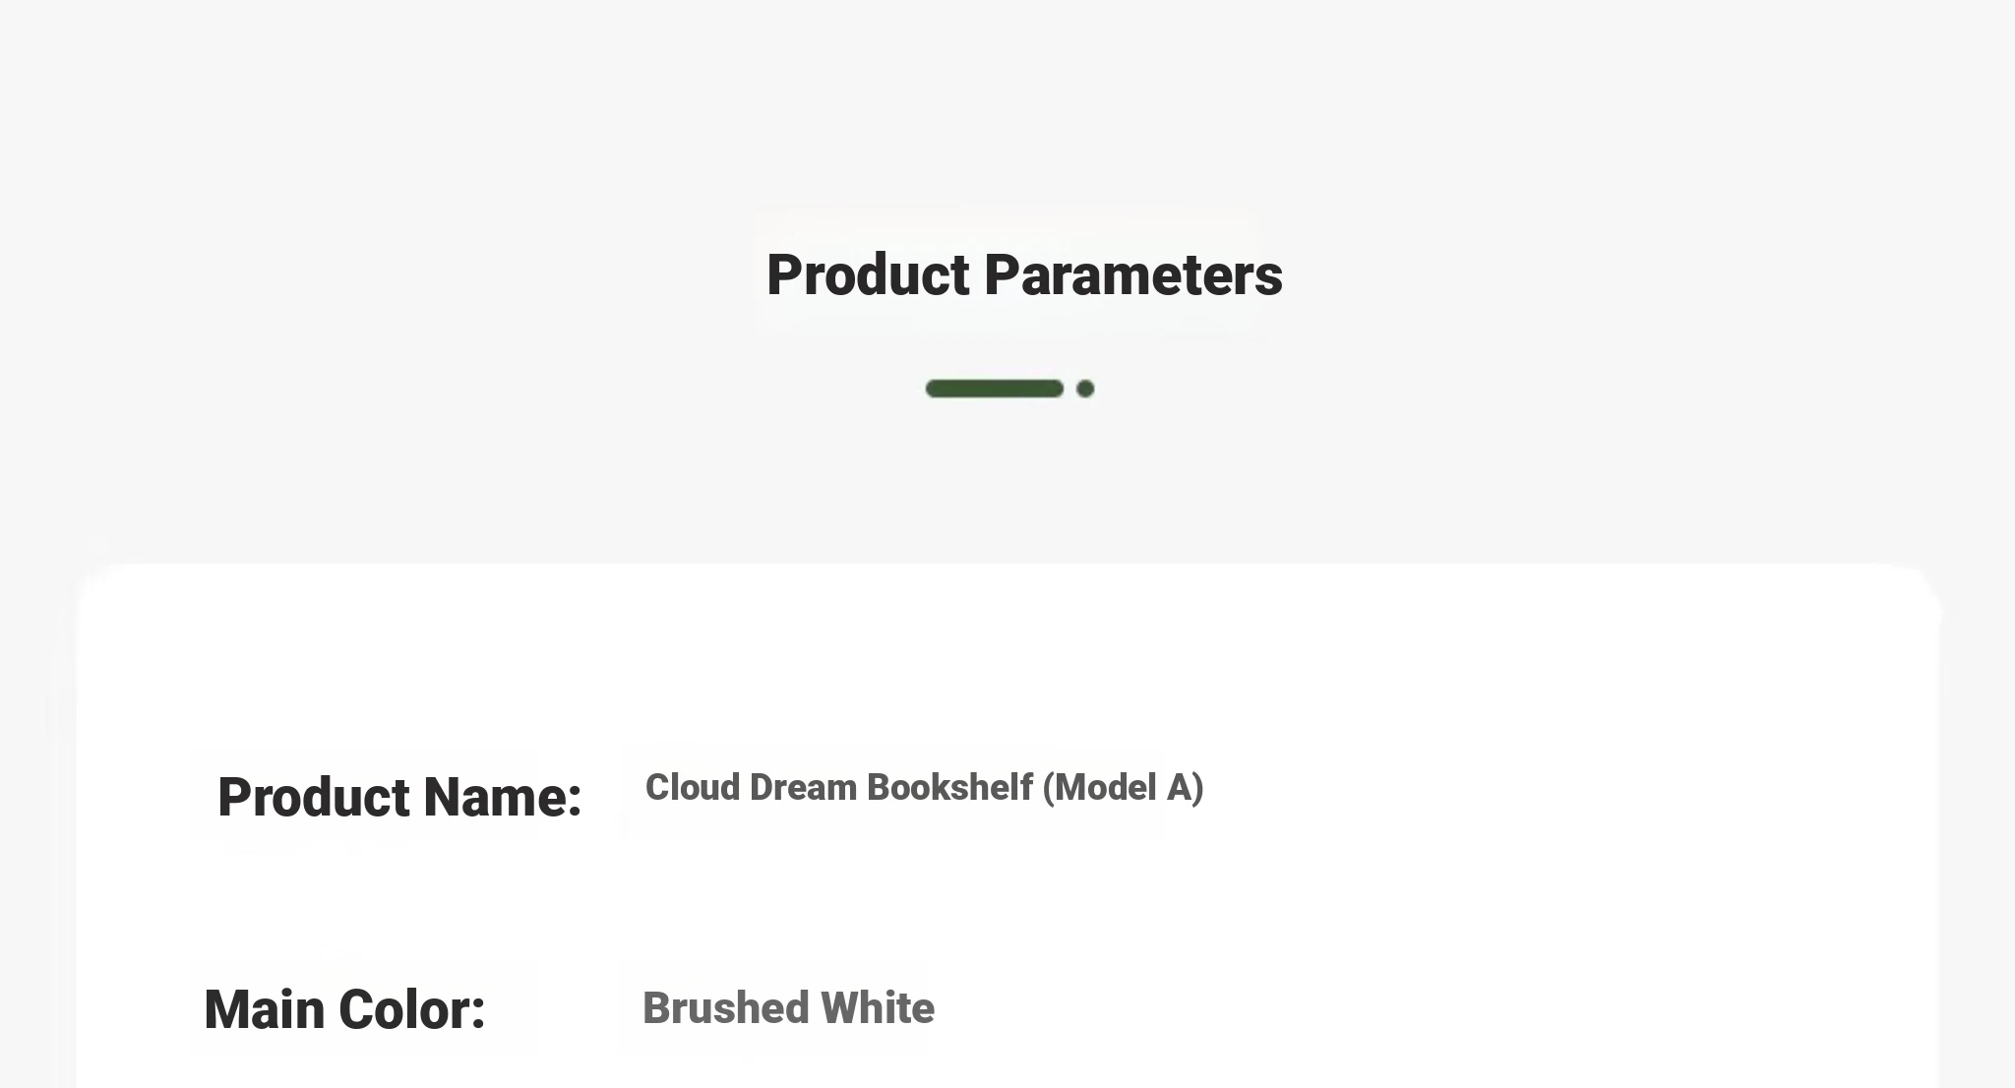Screen dimensions: 2015x1088
Task: Click the Main Color: label
Action: [x=344, y=1009]
